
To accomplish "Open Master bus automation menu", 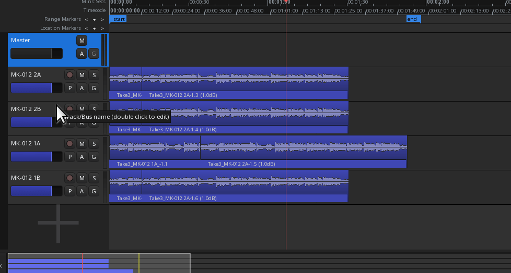I will click(82, 54).
